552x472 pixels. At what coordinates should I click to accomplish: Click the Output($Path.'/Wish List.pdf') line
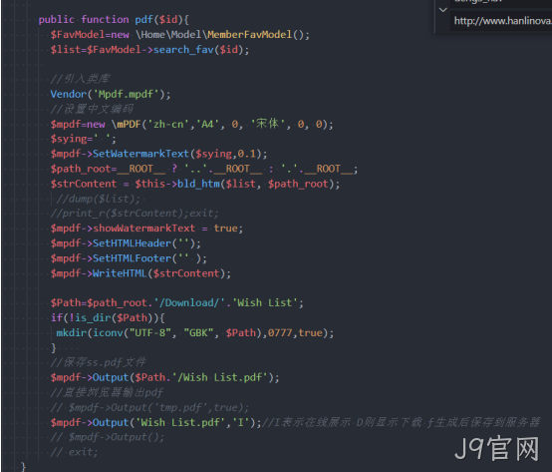pyautogui.click(x=165, y=377)
